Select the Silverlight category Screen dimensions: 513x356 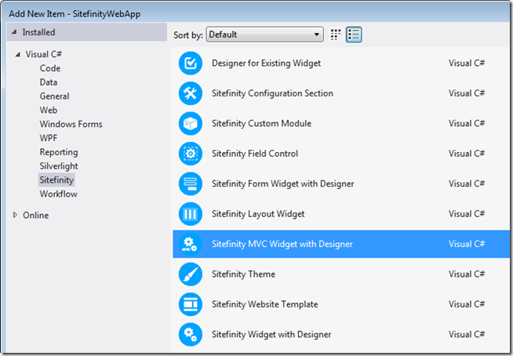[59, 166]
